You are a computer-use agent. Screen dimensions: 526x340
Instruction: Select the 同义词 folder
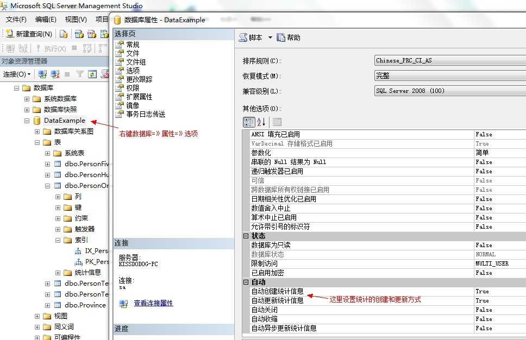[64, 327]
